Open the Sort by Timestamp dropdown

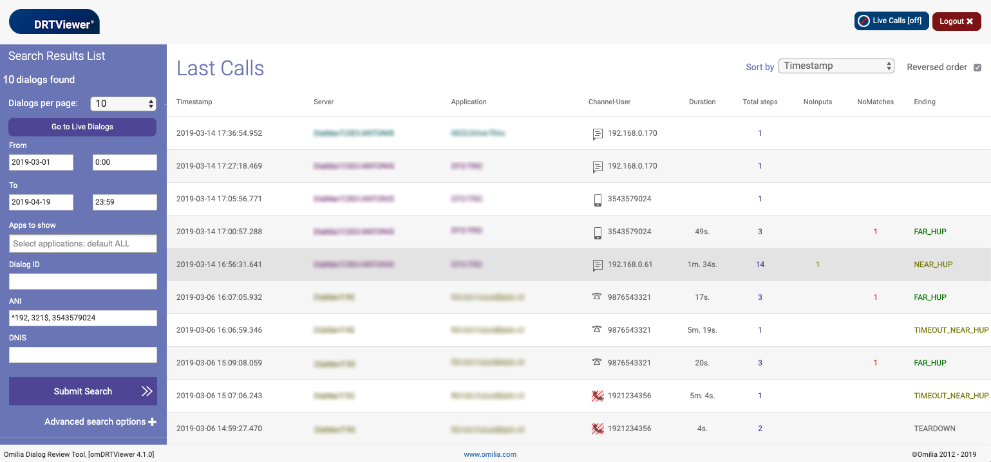coord(836,65)
